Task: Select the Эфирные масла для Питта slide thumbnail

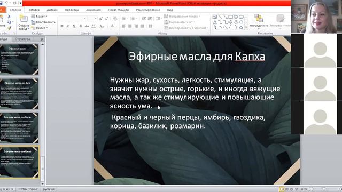Action: 19,128
